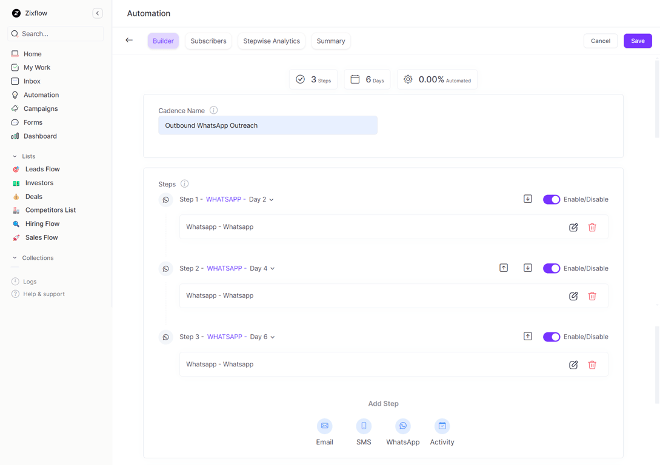Toggle Step 3 Enable/Disable switch
The height and width of the screenshot is (465, 660).
click(x=552, y=336)
